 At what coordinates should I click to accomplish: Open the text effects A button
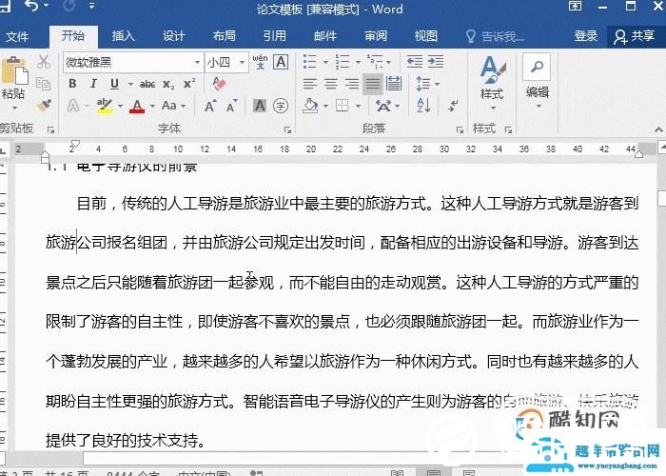[73, 106]
